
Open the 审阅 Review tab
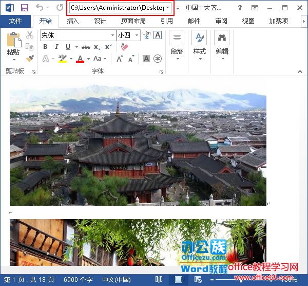click(221, 21)
